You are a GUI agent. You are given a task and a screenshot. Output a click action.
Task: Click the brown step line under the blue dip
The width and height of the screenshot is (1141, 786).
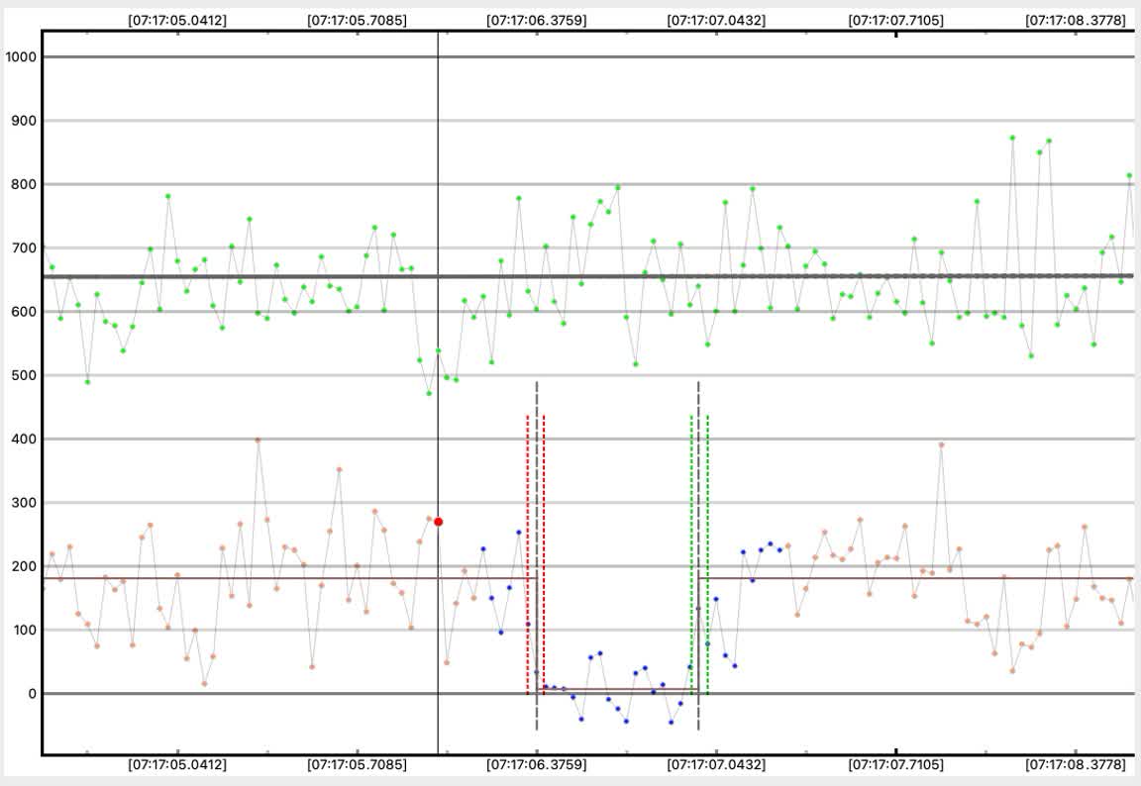(614, 689)
